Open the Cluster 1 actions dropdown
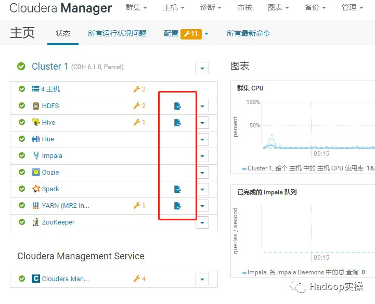375x304 pixels. point(202,68)
